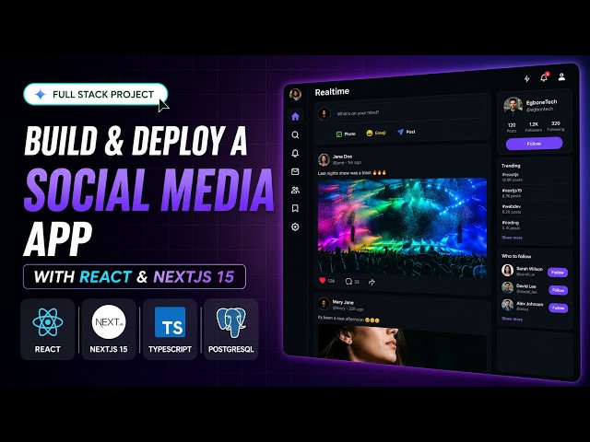Share Jane Doe's post
The image size is (590, 442).
click(x=372, y=282)
